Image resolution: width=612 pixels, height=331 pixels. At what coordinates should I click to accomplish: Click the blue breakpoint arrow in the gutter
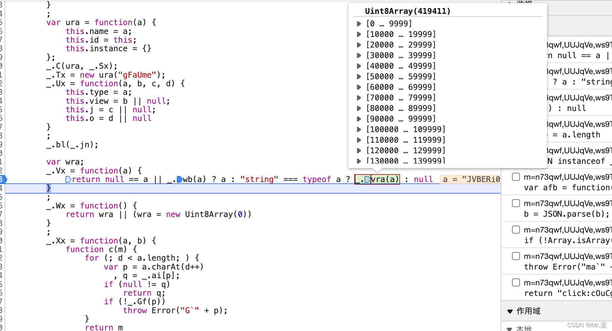[3, 179]
